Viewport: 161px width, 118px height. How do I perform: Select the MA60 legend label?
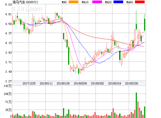(x=130, y=2)
